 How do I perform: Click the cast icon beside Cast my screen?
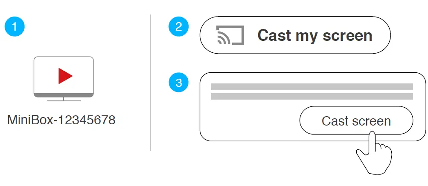pos(230,35)
